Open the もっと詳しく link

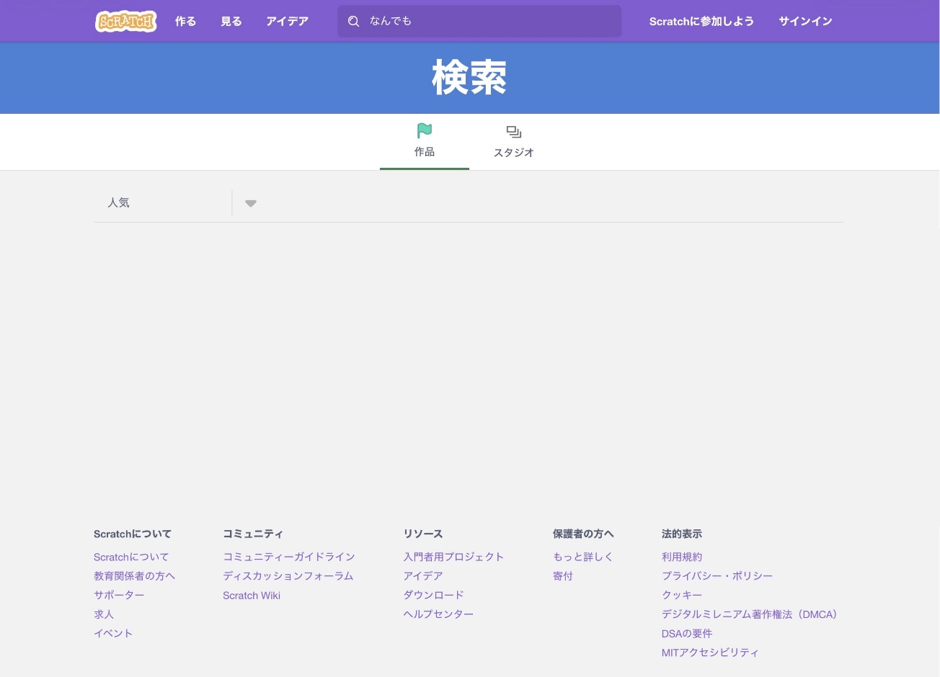[x=583, y=557]
